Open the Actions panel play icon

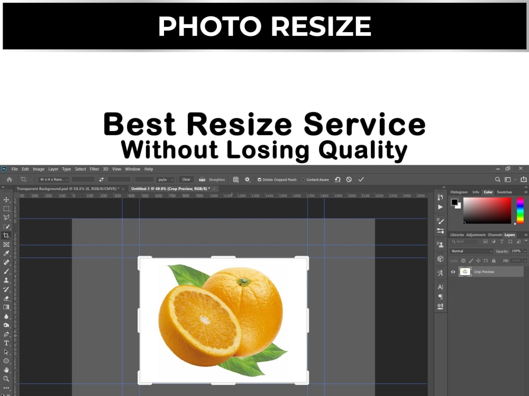click(x=440, y=207)
